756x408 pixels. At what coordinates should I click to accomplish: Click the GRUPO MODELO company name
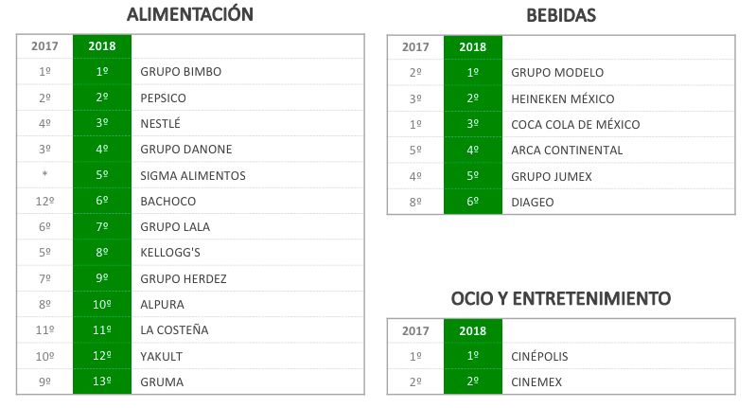click(557, 73)
